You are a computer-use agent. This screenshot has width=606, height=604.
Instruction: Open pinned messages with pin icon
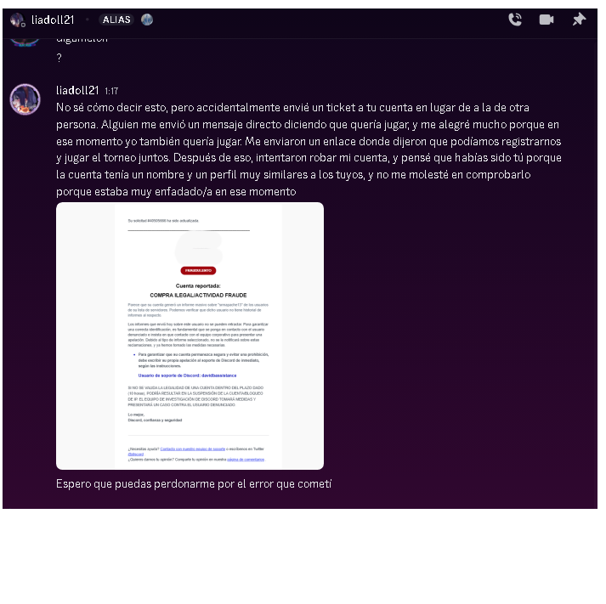click(x=579, y=20)
